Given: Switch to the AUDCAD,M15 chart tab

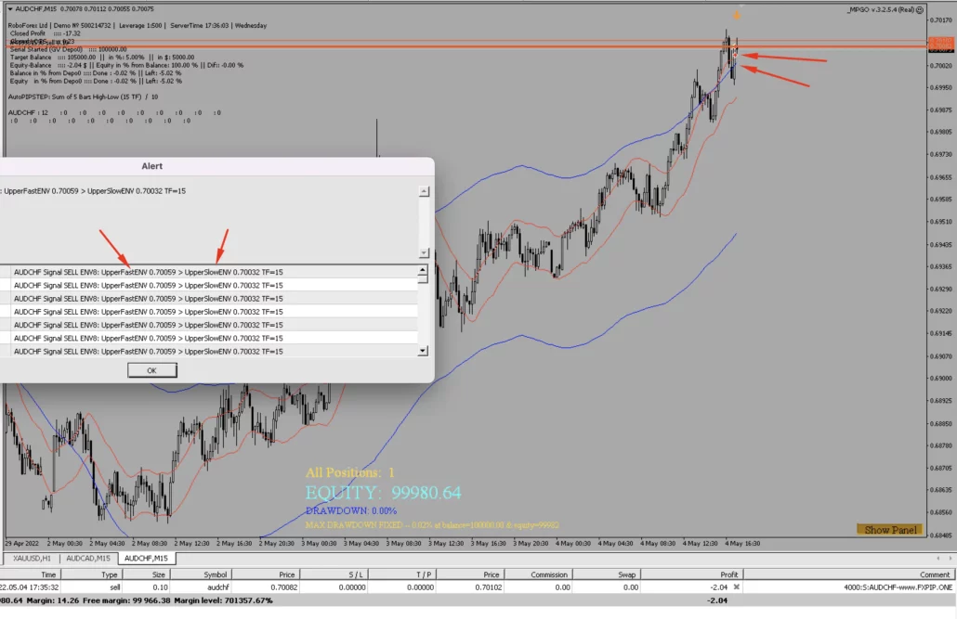Looking at the screenshot, I should point(89,559).
